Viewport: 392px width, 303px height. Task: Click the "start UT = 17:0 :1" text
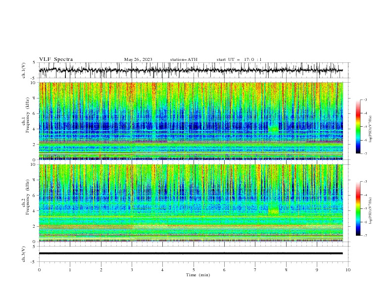(239, 59)
